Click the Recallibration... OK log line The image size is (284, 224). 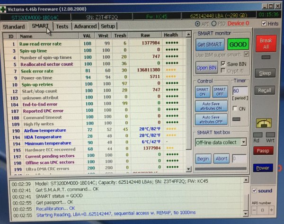[x=55, y=208]
